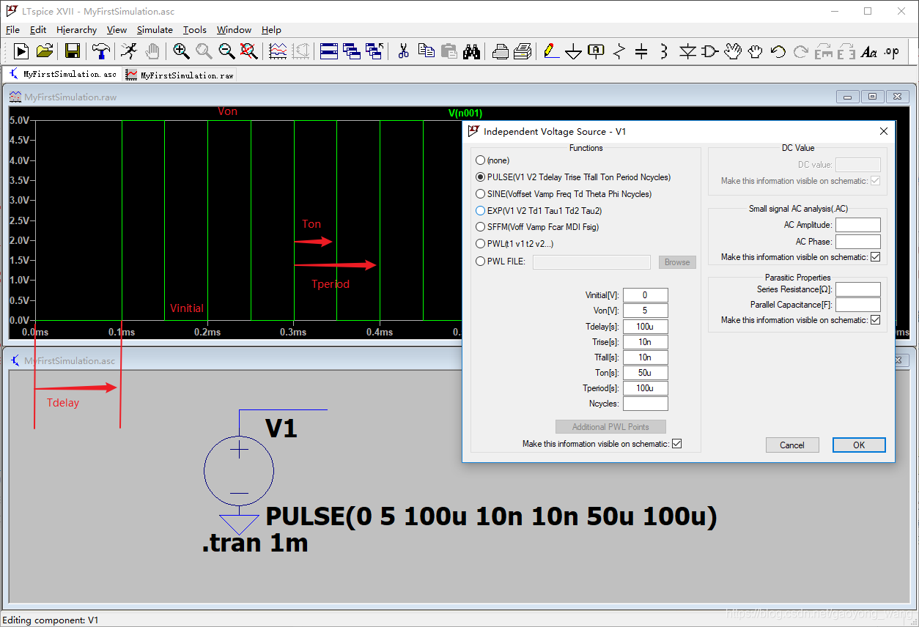Image resolution: width=919 pixels, height=627 pixels.
Task: Click the Tperiod[s] input field
Action: [x=645, y=388]
